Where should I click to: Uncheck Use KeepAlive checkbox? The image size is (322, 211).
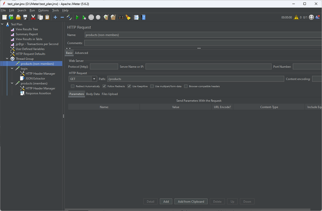click(x=129, y=86)
